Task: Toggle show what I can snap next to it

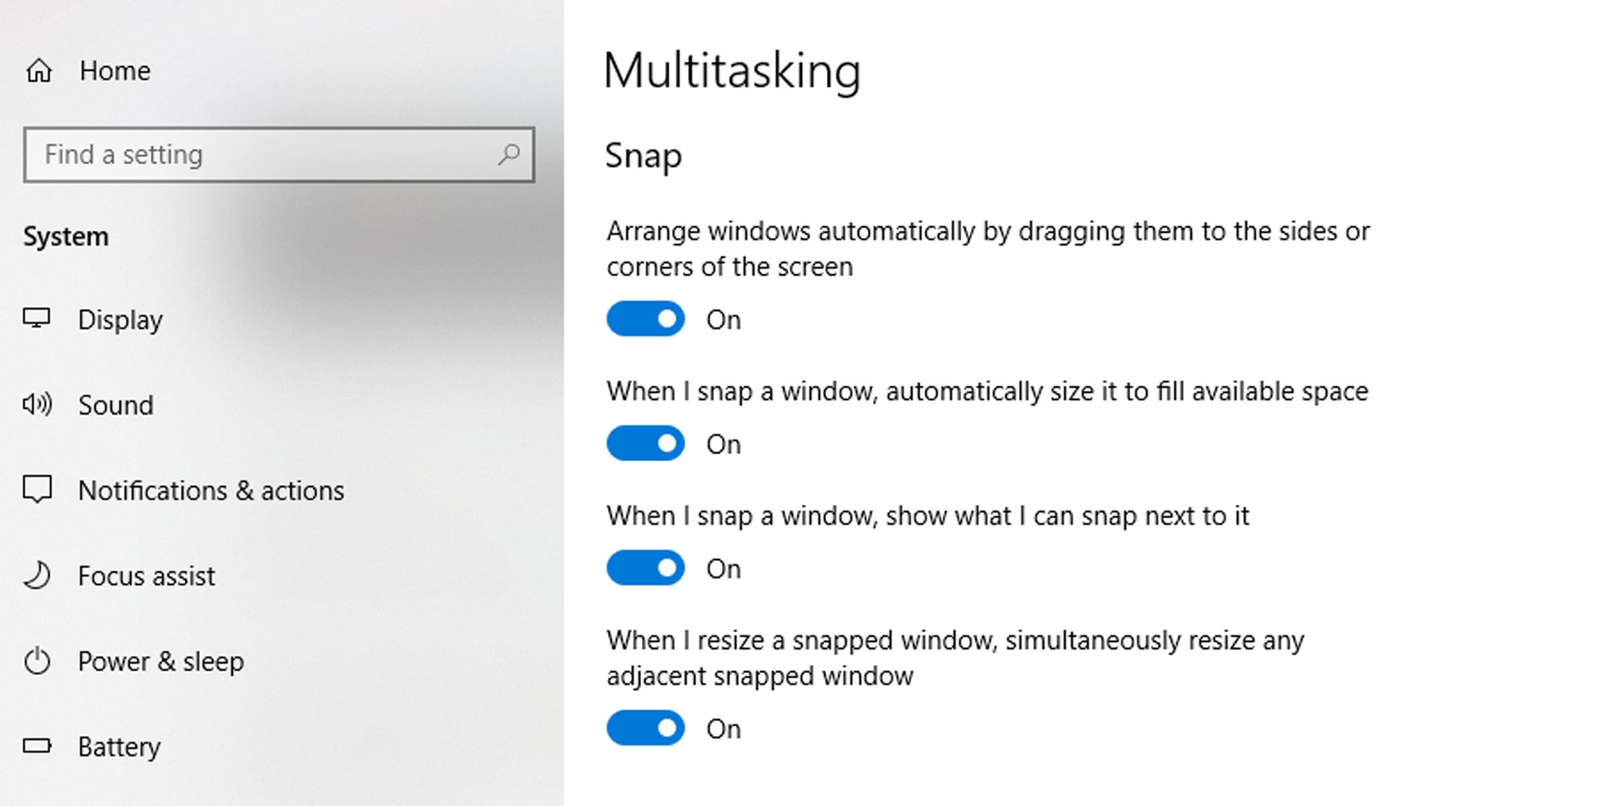Action: tap(645, 568)
